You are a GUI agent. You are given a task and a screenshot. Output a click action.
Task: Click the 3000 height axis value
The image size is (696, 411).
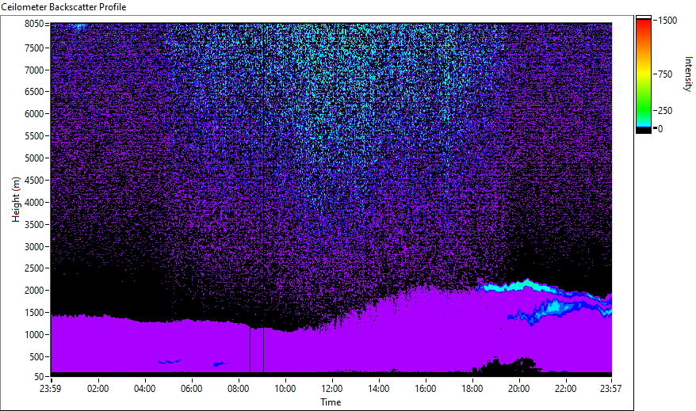pyautogui.click(x=34, y=247)
